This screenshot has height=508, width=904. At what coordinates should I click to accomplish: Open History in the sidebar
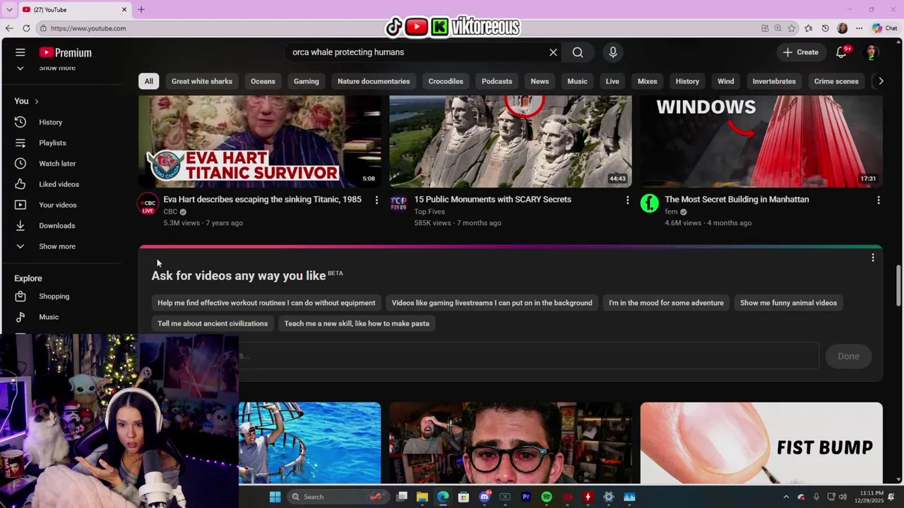point(50,122)
